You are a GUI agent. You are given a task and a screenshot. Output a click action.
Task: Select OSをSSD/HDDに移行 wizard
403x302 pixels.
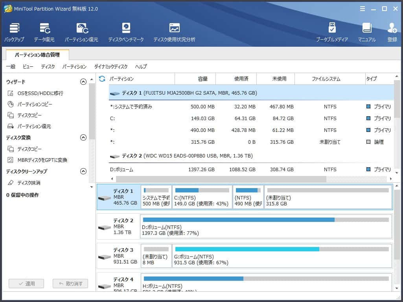[x=35, y=93]
